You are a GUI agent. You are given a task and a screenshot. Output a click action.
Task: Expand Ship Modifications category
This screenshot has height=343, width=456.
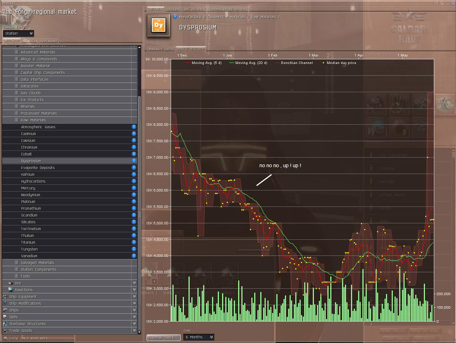134,303
